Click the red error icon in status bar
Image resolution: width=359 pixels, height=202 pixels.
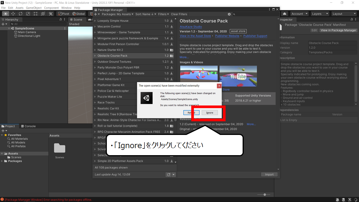[x=2, y=199]
